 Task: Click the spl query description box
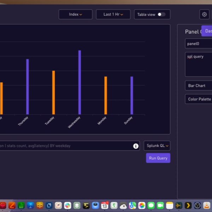pyautogui.click(x=199, y=64)
